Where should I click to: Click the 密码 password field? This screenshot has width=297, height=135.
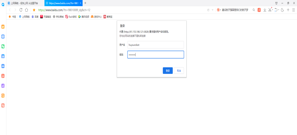(156, 55)
